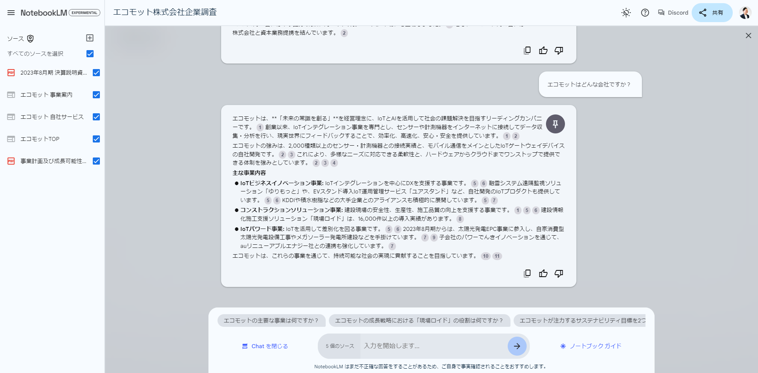Add a new source with plus icon
Screen dimensions: 758x373
pyautogui.click(x=90, y=38)
